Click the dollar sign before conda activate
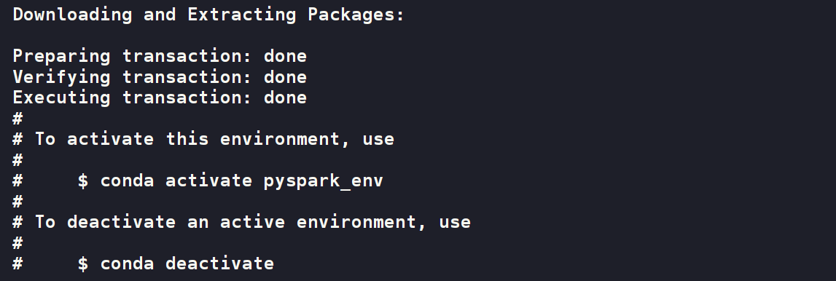Image resolution: width=836 pixels, height=281 pixels. 83,181
